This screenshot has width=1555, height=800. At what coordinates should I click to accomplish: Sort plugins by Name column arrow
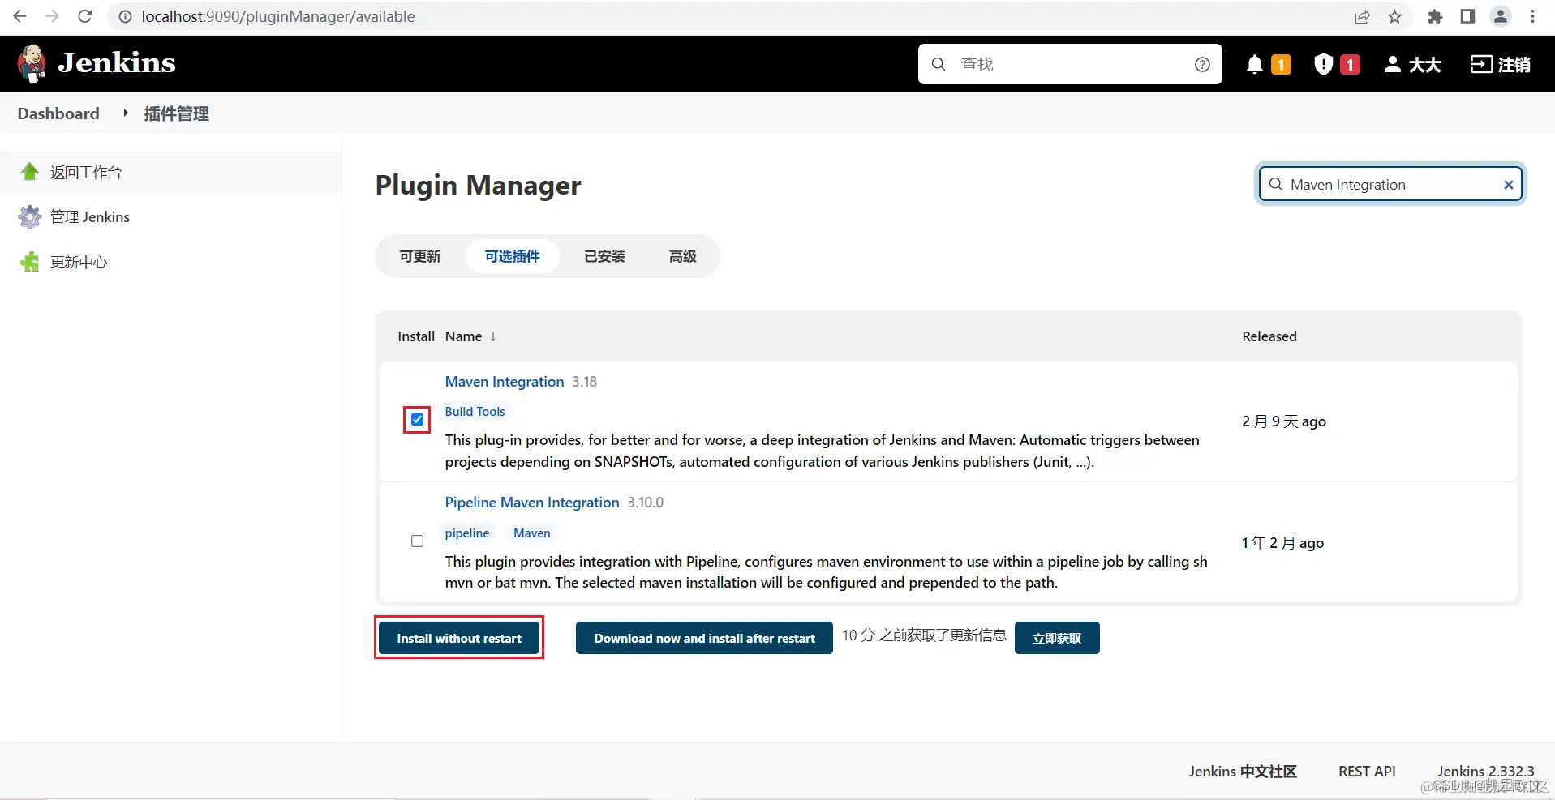[493, 336]
